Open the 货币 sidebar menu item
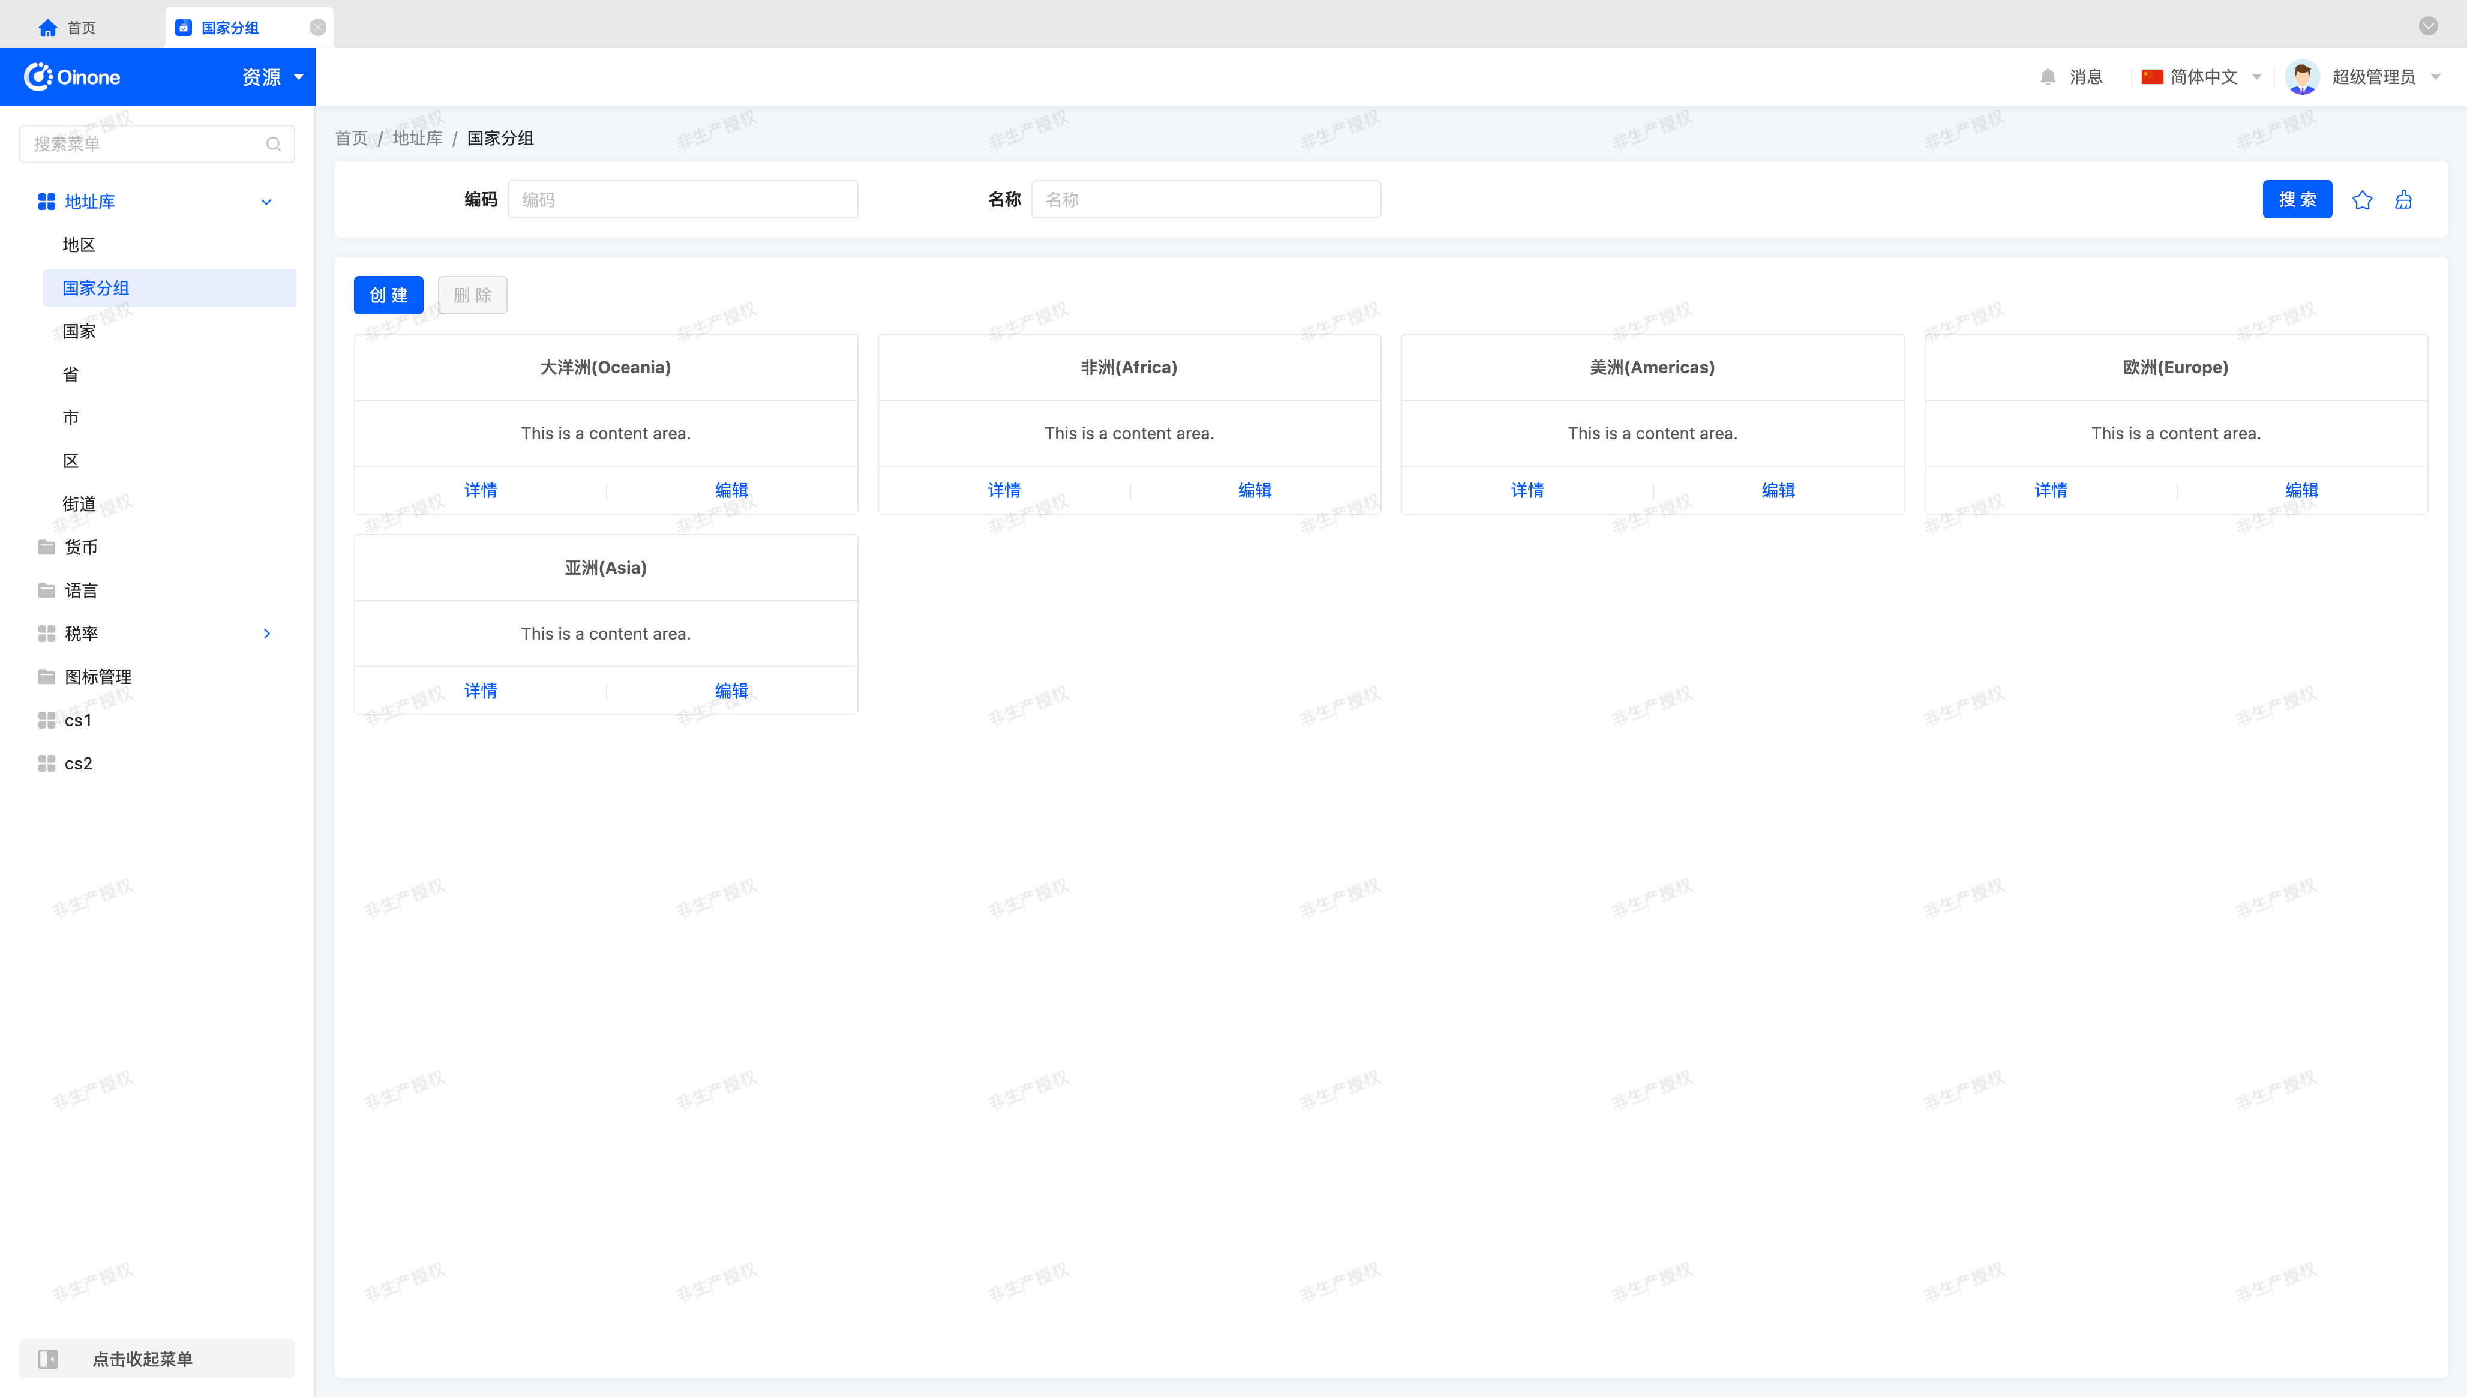This screenshot has height=1397, width=2467. pyautogui.click(x=80, y=547)
